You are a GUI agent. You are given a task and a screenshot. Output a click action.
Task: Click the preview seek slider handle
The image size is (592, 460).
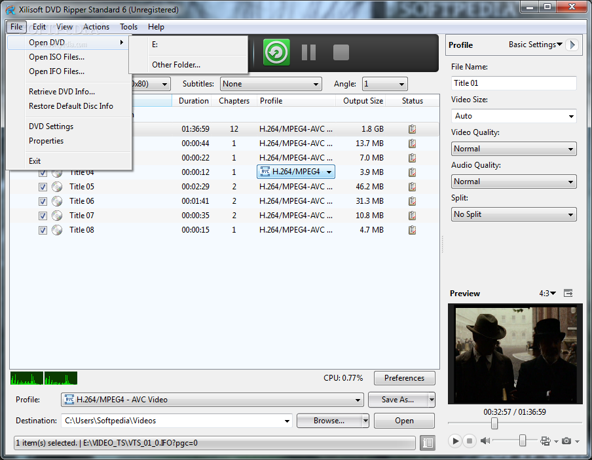point(494,423)
